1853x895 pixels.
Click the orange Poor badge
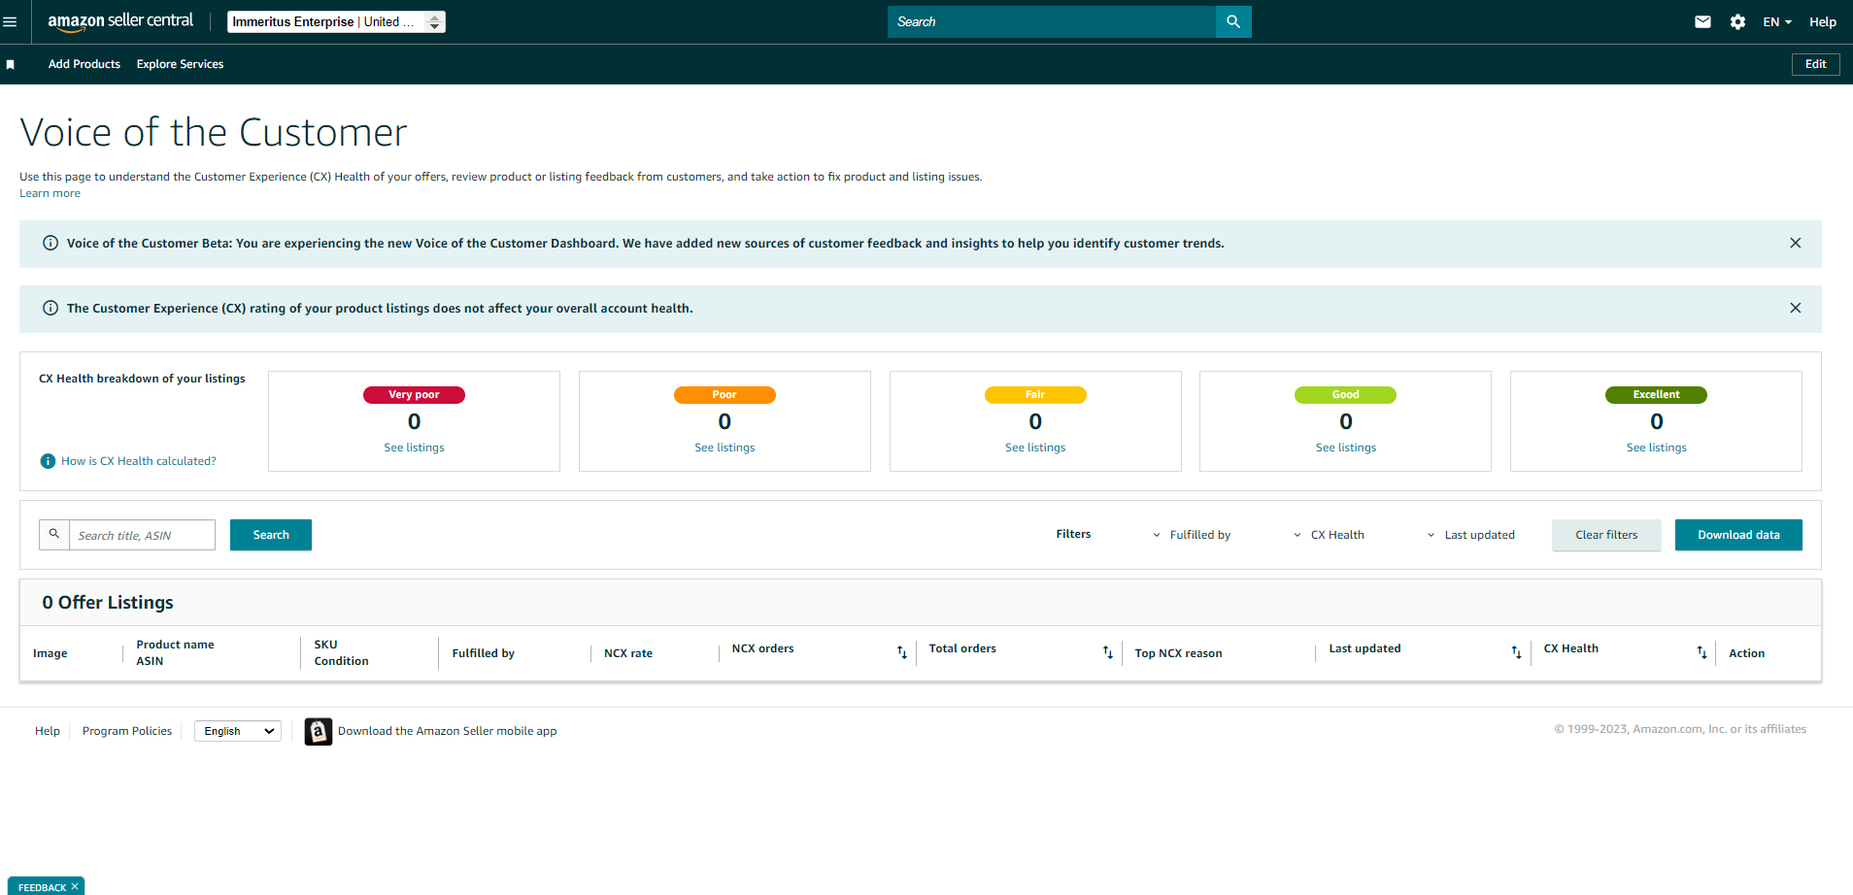tap(724, 395)
